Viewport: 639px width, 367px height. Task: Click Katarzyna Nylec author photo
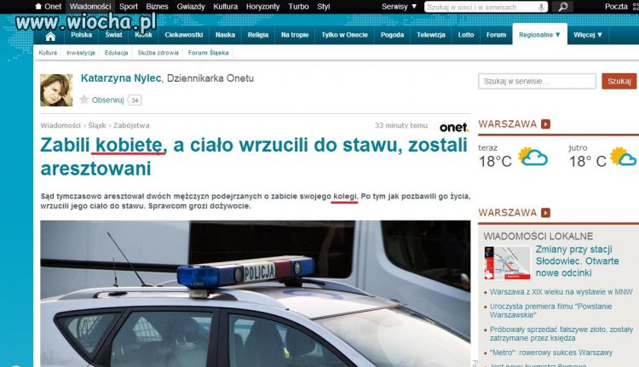56,90
